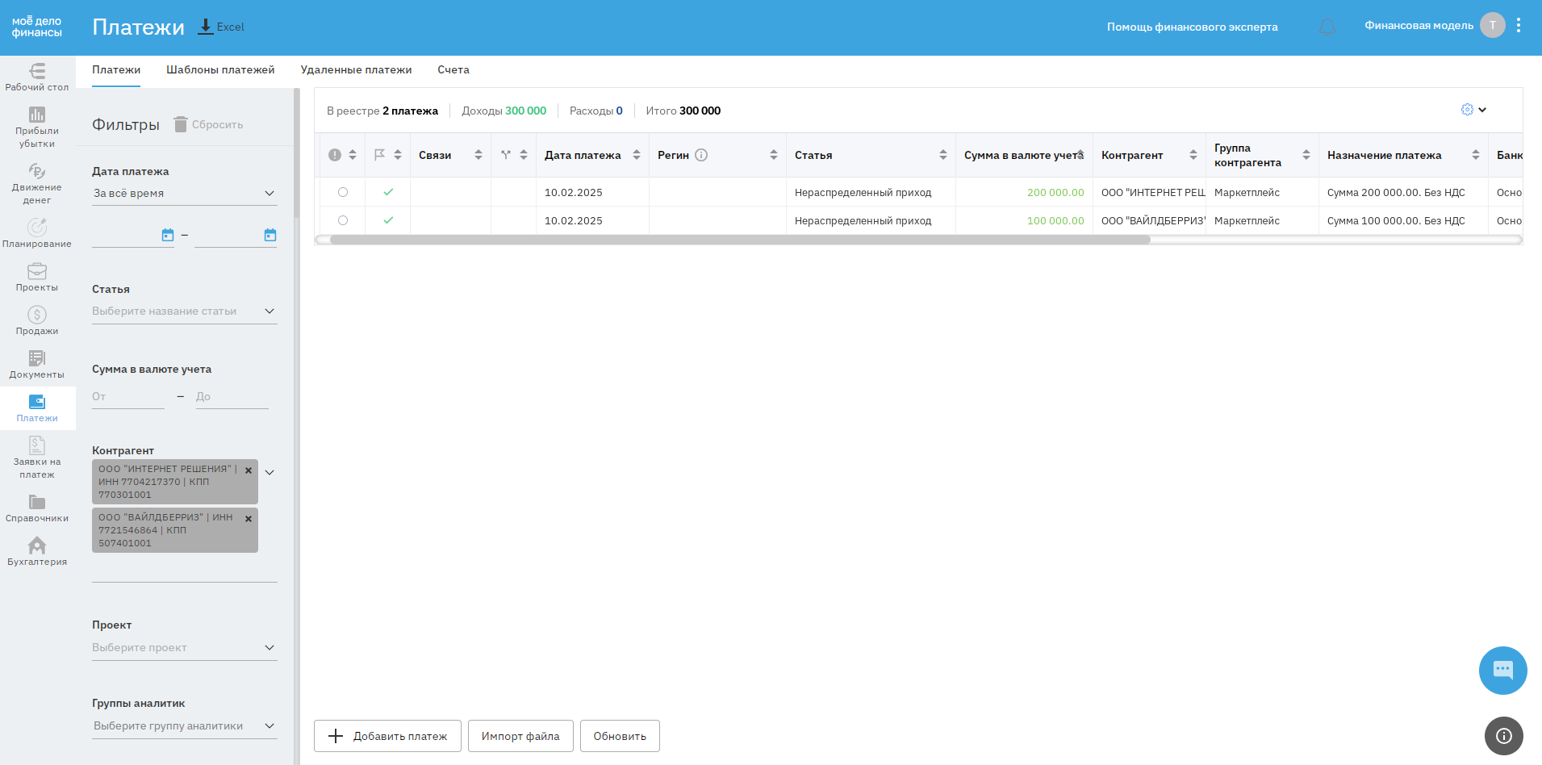The image size is (1542, 765).
Task: Remove ООО "ВАЙЛДБЕРРИЗ" from the Контрагент filter
Action: [249, 519]
